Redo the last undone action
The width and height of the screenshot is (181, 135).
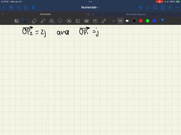148,7
